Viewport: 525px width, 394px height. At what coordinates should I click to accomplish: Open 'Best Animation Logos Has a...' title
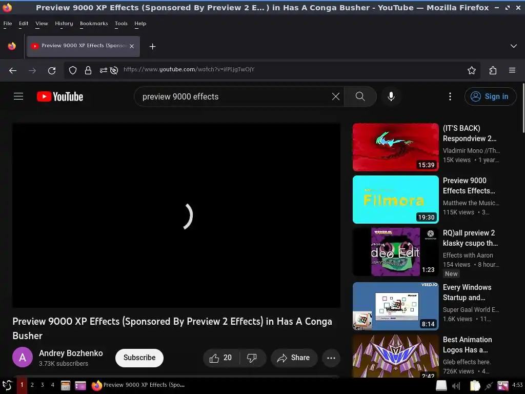468,344
